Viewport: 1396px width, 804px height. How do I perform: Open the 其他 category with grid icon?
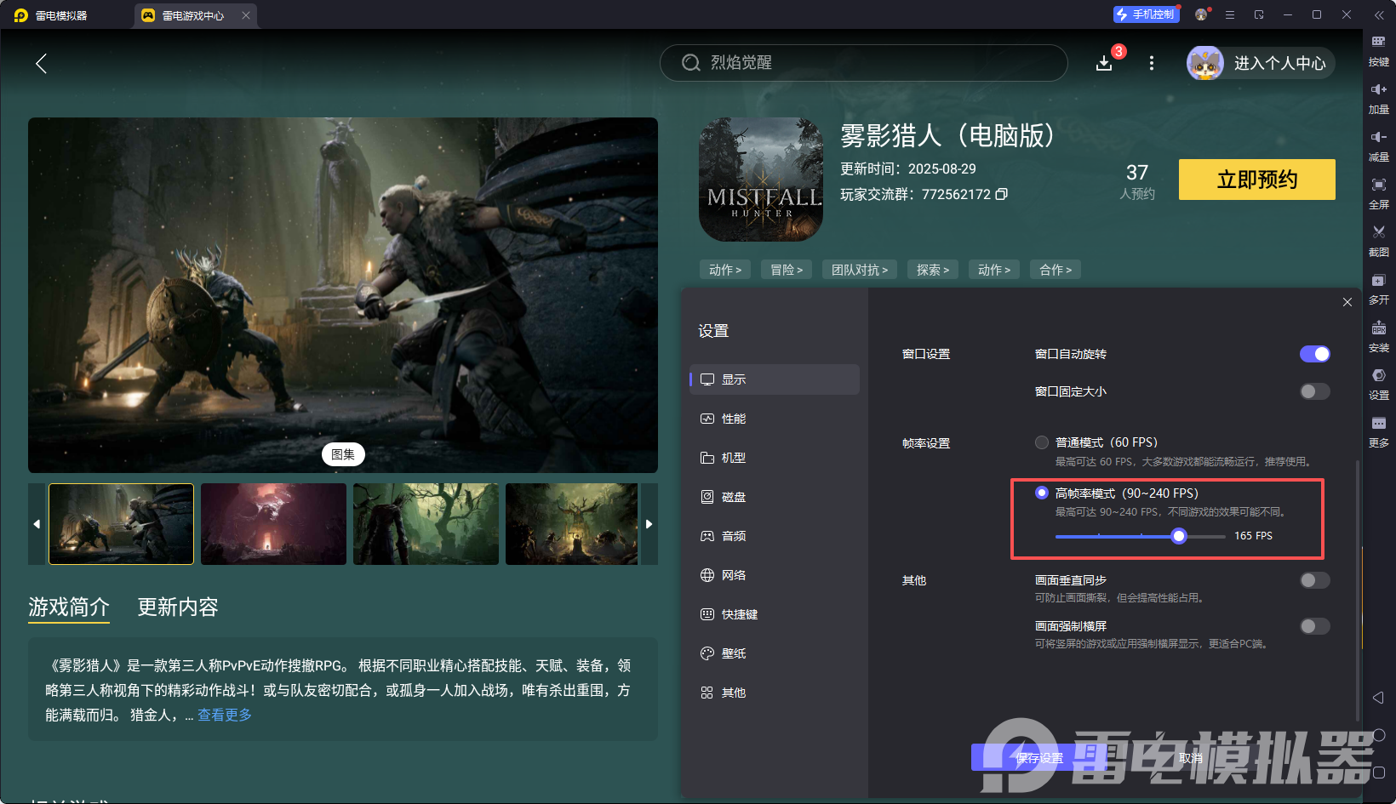point(775,693)
